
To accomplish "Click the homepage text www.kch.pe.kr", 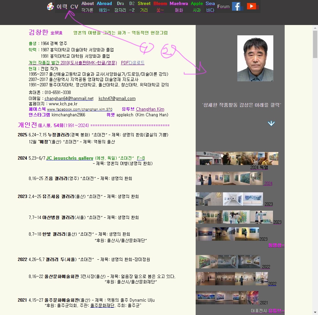I will [63, 104].
